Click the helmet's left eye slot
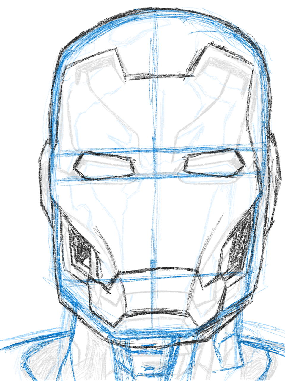 click(x=104, y=166)
